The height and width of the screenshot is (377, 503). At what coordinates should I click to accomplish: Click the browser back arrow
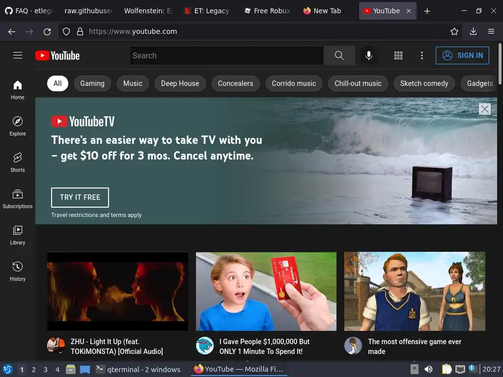point(12,31)
